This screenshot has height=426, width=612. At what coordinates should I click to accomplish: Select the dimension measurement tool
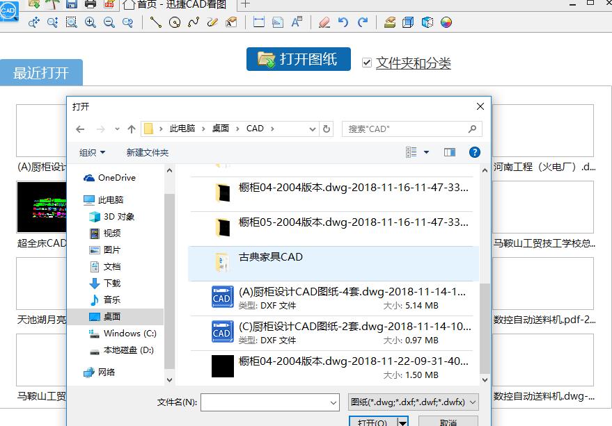coord(259,22)
